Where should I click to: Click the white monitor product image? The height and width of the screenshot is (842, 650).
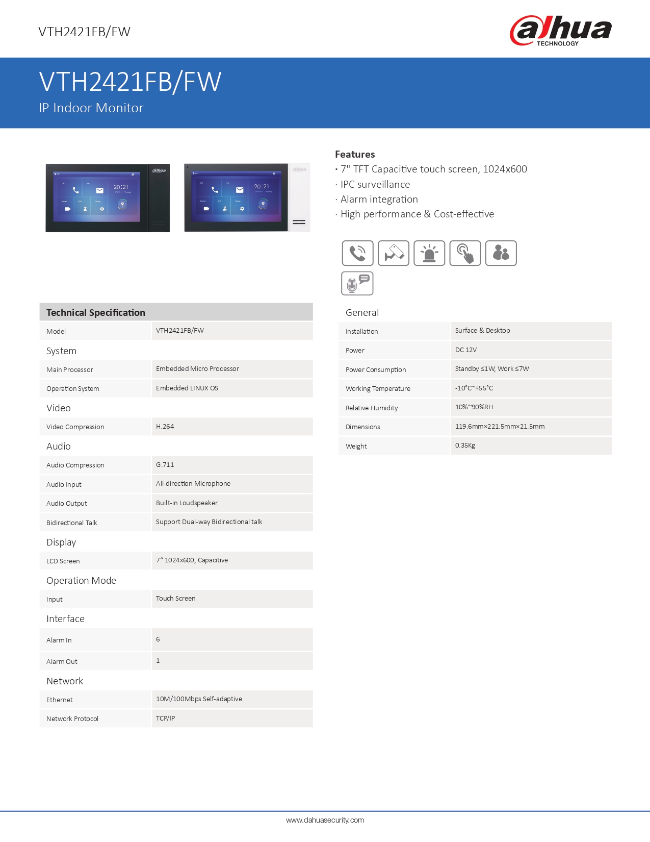pyautogui.click(x=247, y=197)
